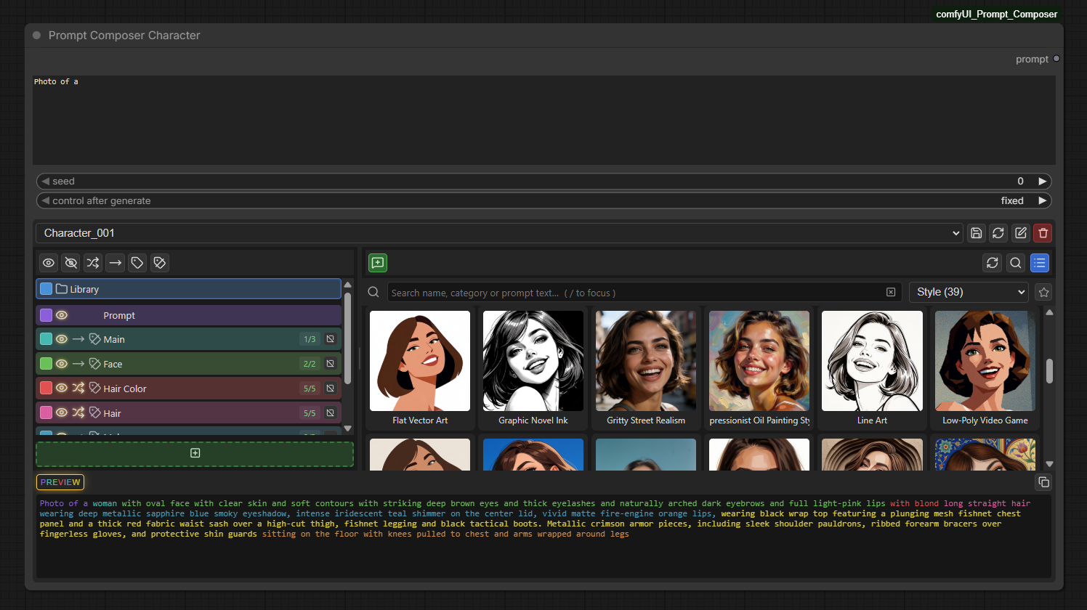Click the green add icon above the search field

click(x=378, y=263)
